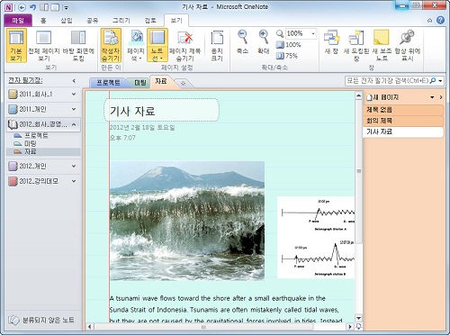This screenshot has height=335, width=450.
Task: Open 용지 크기 paper size
Action: click(x=217, y=46)
